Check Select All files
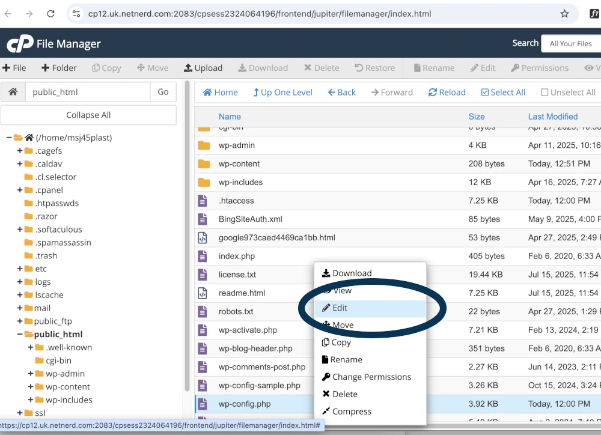 [x=503, y=93]
